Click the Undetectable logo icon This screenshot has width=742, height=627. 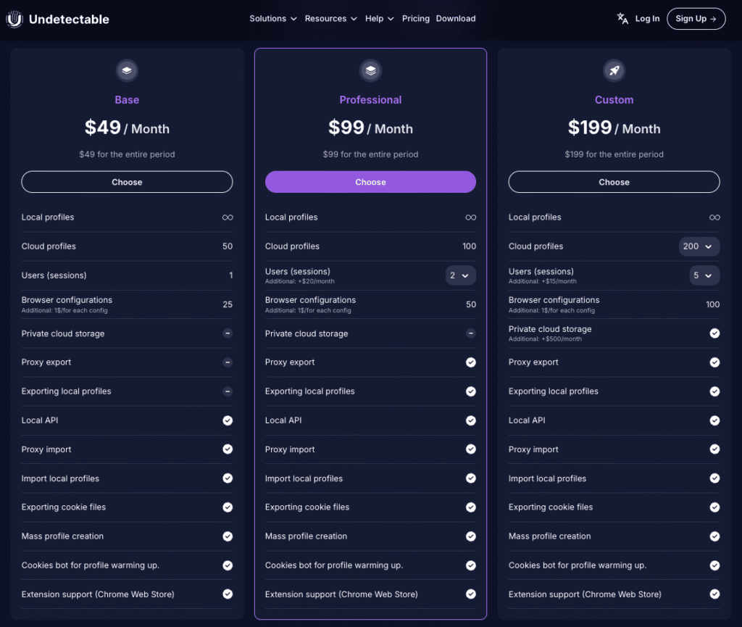[x=14, y=19]
